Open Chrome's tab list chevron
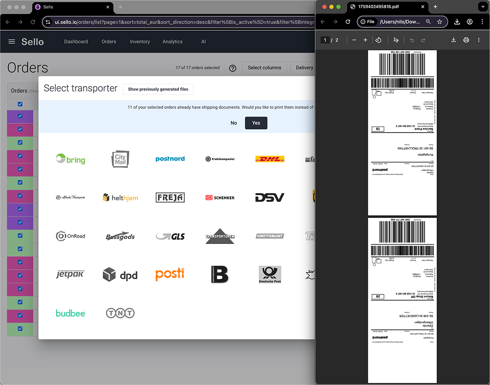 [x=483, y=7]
